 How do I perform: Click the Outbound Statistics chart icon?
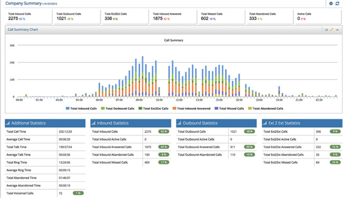(x=179, y=123)
